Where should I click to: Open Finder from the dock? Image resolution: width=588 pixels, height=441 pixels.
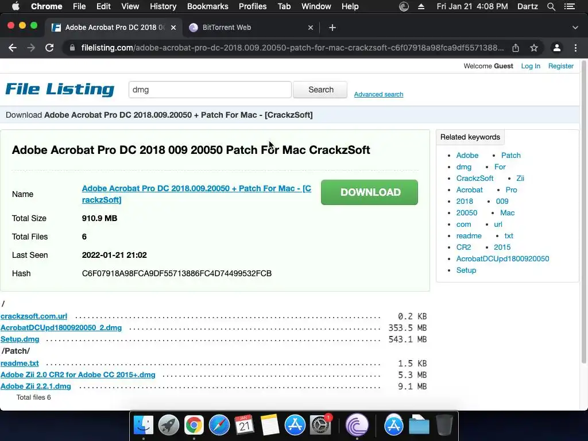point(144,425)
